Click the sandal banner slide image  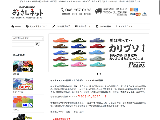(99, 53)
